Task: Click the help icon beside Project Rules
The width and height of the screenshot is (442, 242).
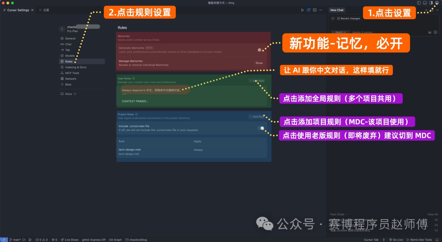Action: 136,114
